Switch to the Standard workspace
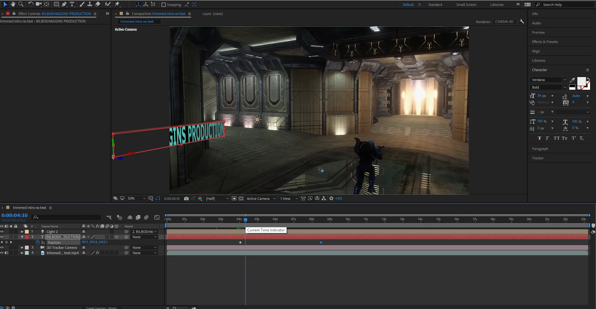 click(x=435, y=5)
